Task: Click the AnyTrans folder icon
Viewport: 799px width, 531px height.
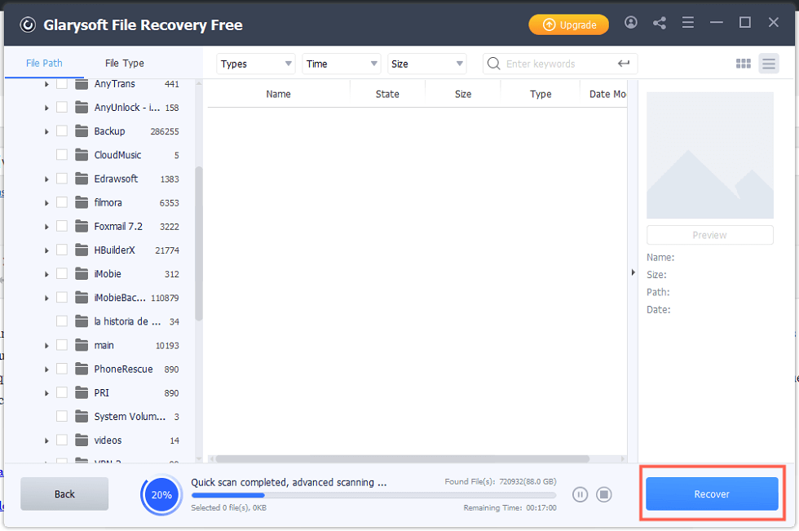Action: pyautogui.click(x=82, y=84)
